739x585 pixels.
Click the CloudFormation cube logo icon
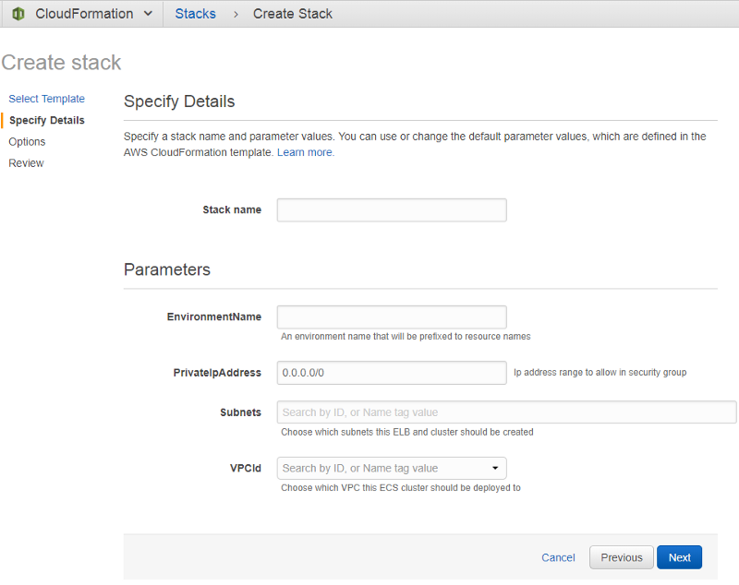18,14
